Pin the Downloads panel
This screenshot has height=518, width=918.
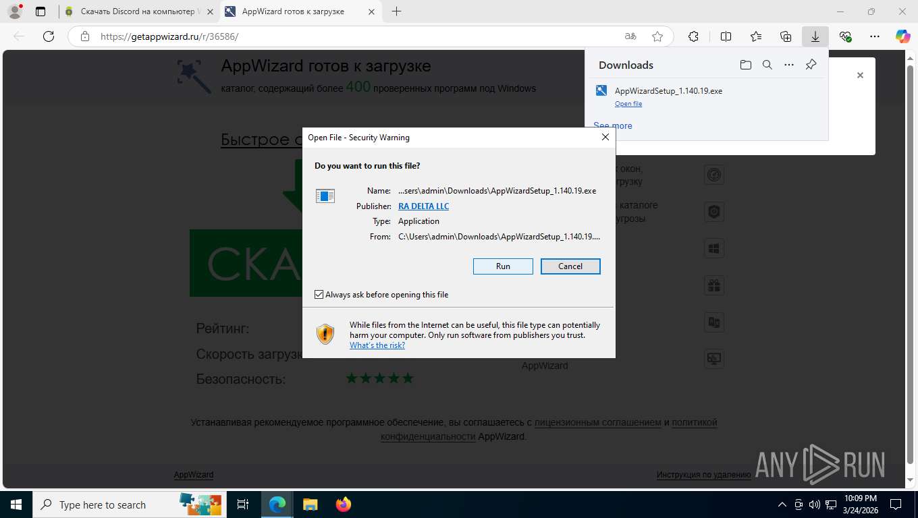coord(811,65)
